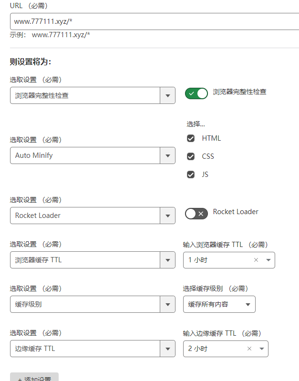Expand the 边缘缓存 TTL setting dropdown
The width and height of the screenshot is (299, 381).
pyautogui.click(x=167, y=349)
